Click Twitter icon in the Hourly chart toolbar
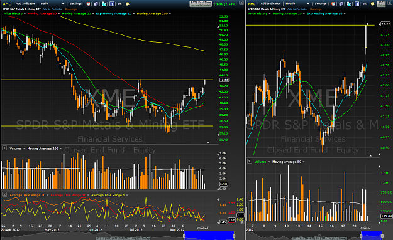Image resolution: width=393 pixels, height=240 pixels. point(349,4)
